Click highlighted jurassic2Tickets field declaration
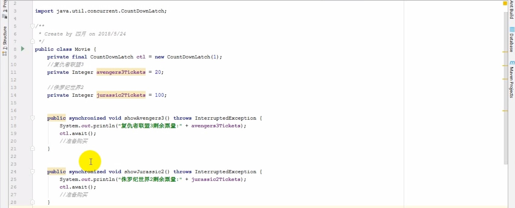515x208 pixels. [x=121, y=95]
